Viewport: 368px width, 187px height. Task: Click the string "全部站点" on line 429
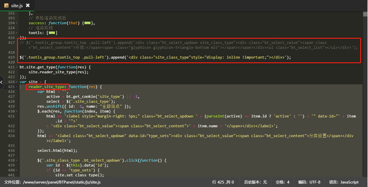coord(112,106)
